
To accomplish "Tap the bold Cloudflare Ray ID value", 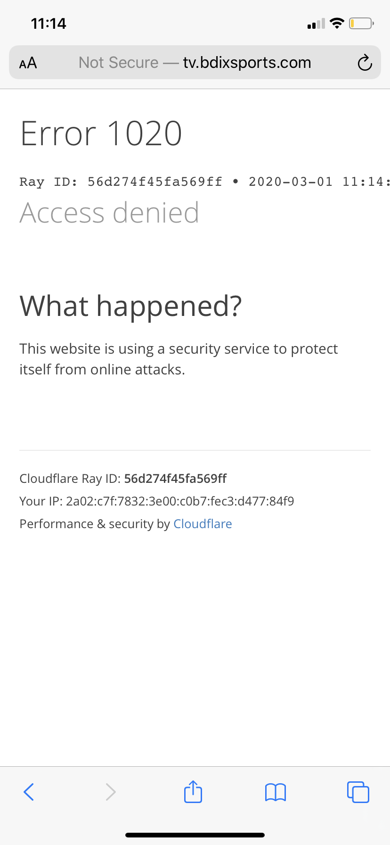I will pos(175,479).
